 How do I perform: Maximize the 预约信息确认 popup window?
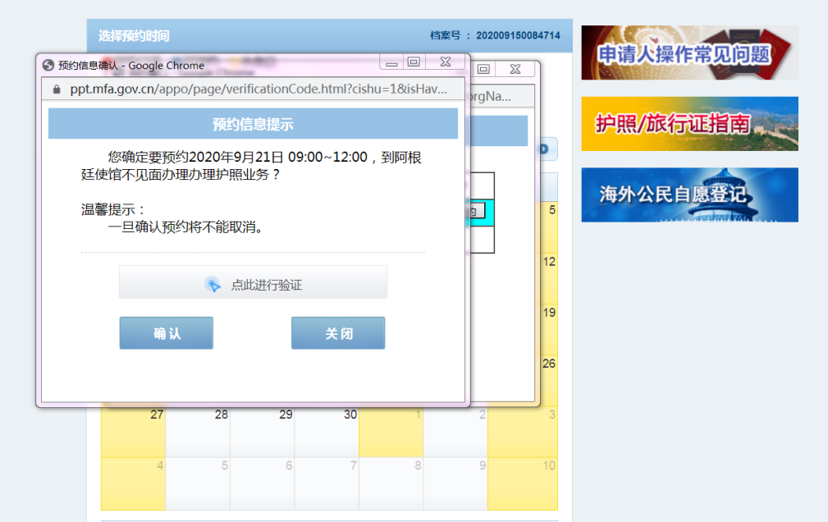[x=414, y=62]
